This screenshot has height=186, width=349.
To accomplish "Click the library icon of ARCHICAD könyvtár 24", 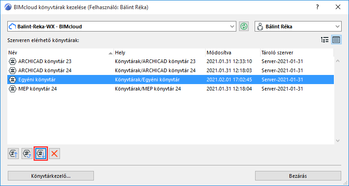I will (13, 70).
